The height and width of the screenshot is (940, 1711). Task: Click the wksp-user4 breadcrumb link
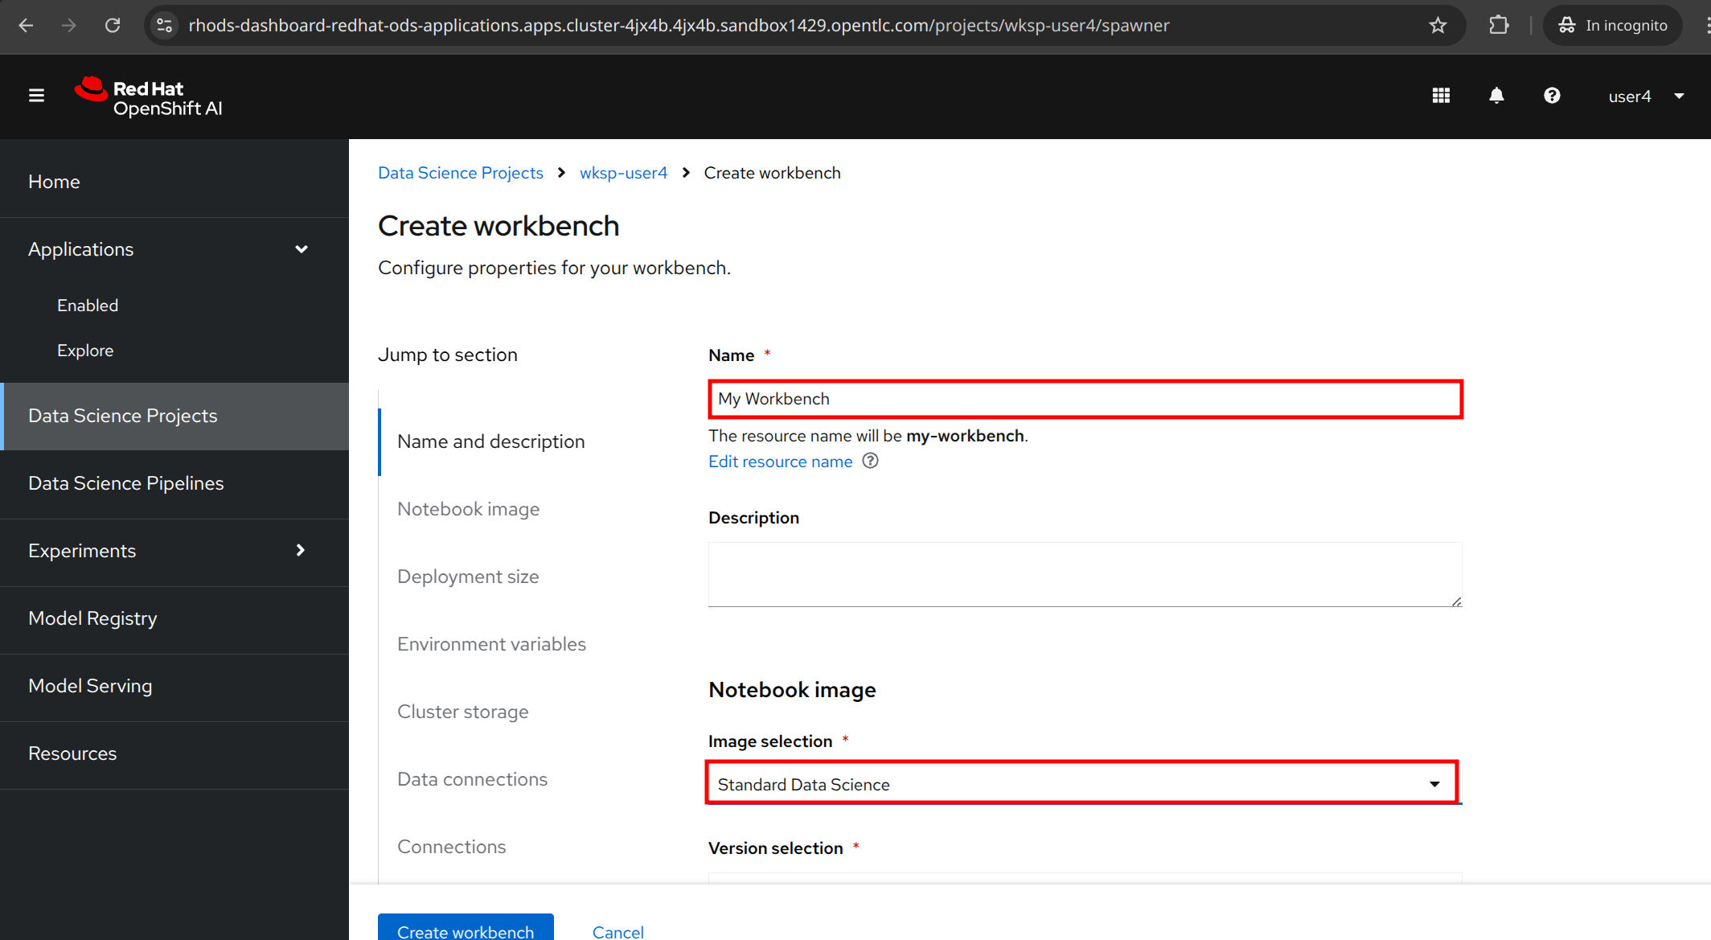click(623, 173)
